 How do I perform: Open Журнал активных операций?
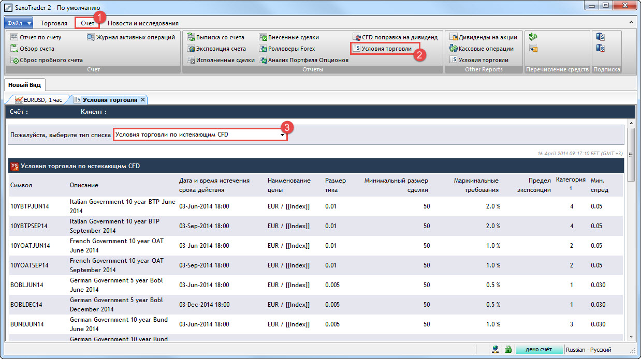[x=131, y=37]
